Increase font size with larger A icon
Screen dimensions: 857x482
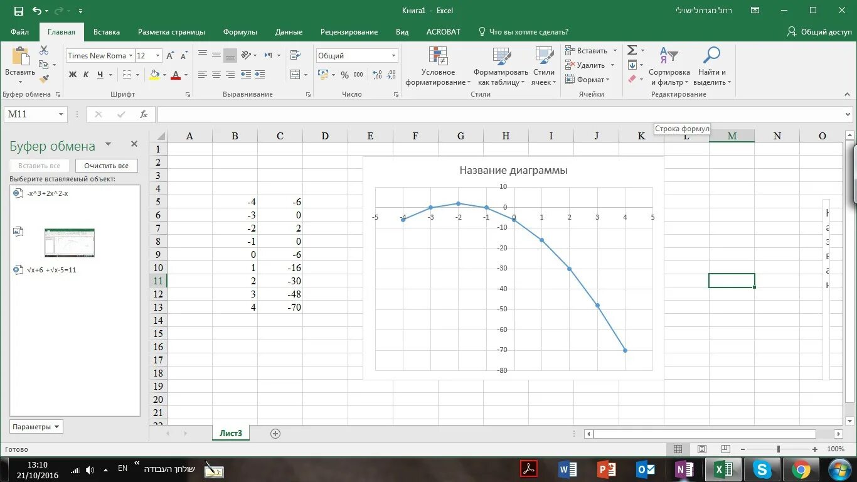pyautogui.click(x=170, y=55)
